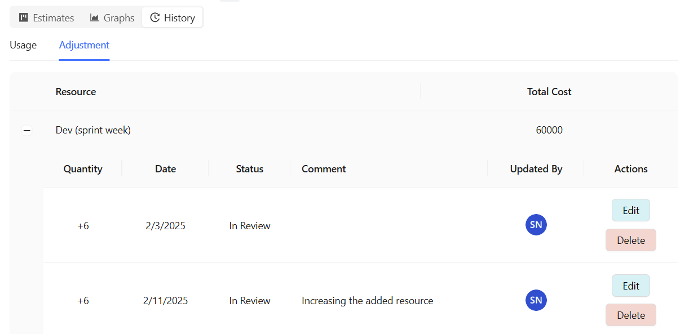Edit the 2/11/2025 adjustment entry
Screen dimensions: 680x334
[x=630, y=286]
